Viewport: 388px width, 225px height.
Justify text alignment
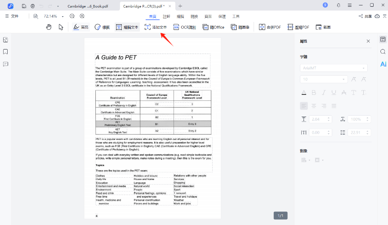(334, 106)
